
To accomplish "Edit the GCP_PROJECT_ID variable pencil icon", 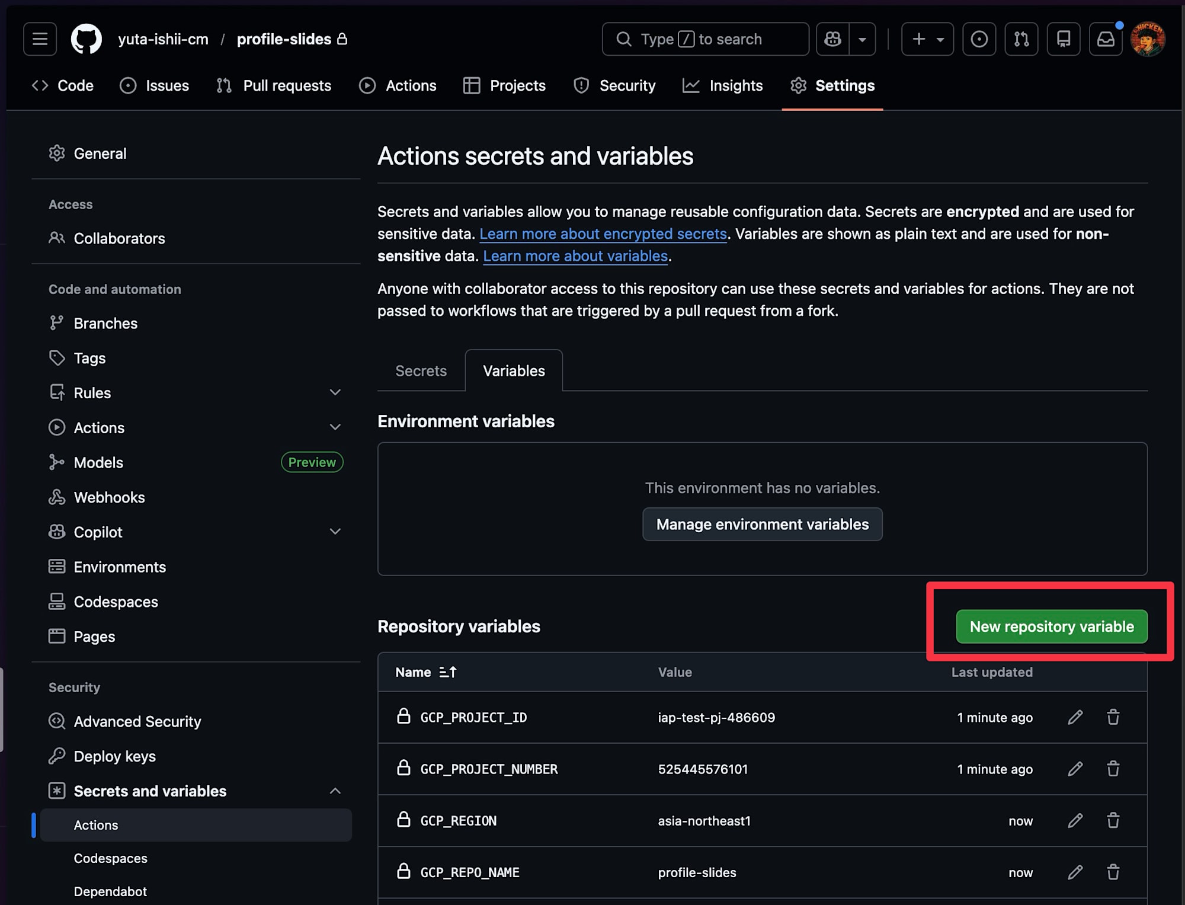I will pos(1075,717).
